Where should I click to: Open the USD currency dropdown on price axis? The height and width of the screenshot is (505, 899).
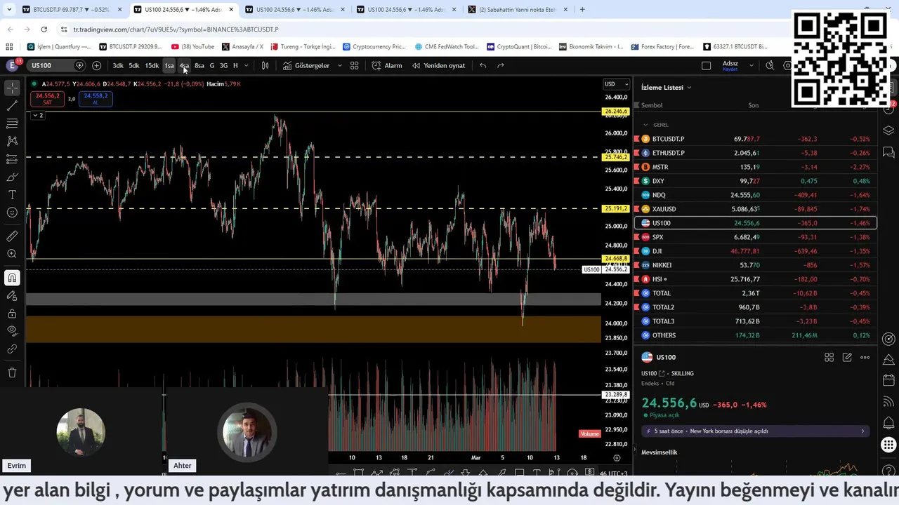point(617,84)
